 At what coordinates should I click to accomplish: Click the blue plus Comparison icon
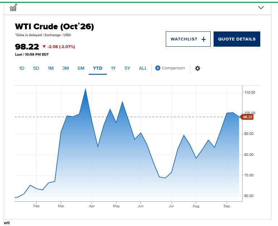coord(157,68)
